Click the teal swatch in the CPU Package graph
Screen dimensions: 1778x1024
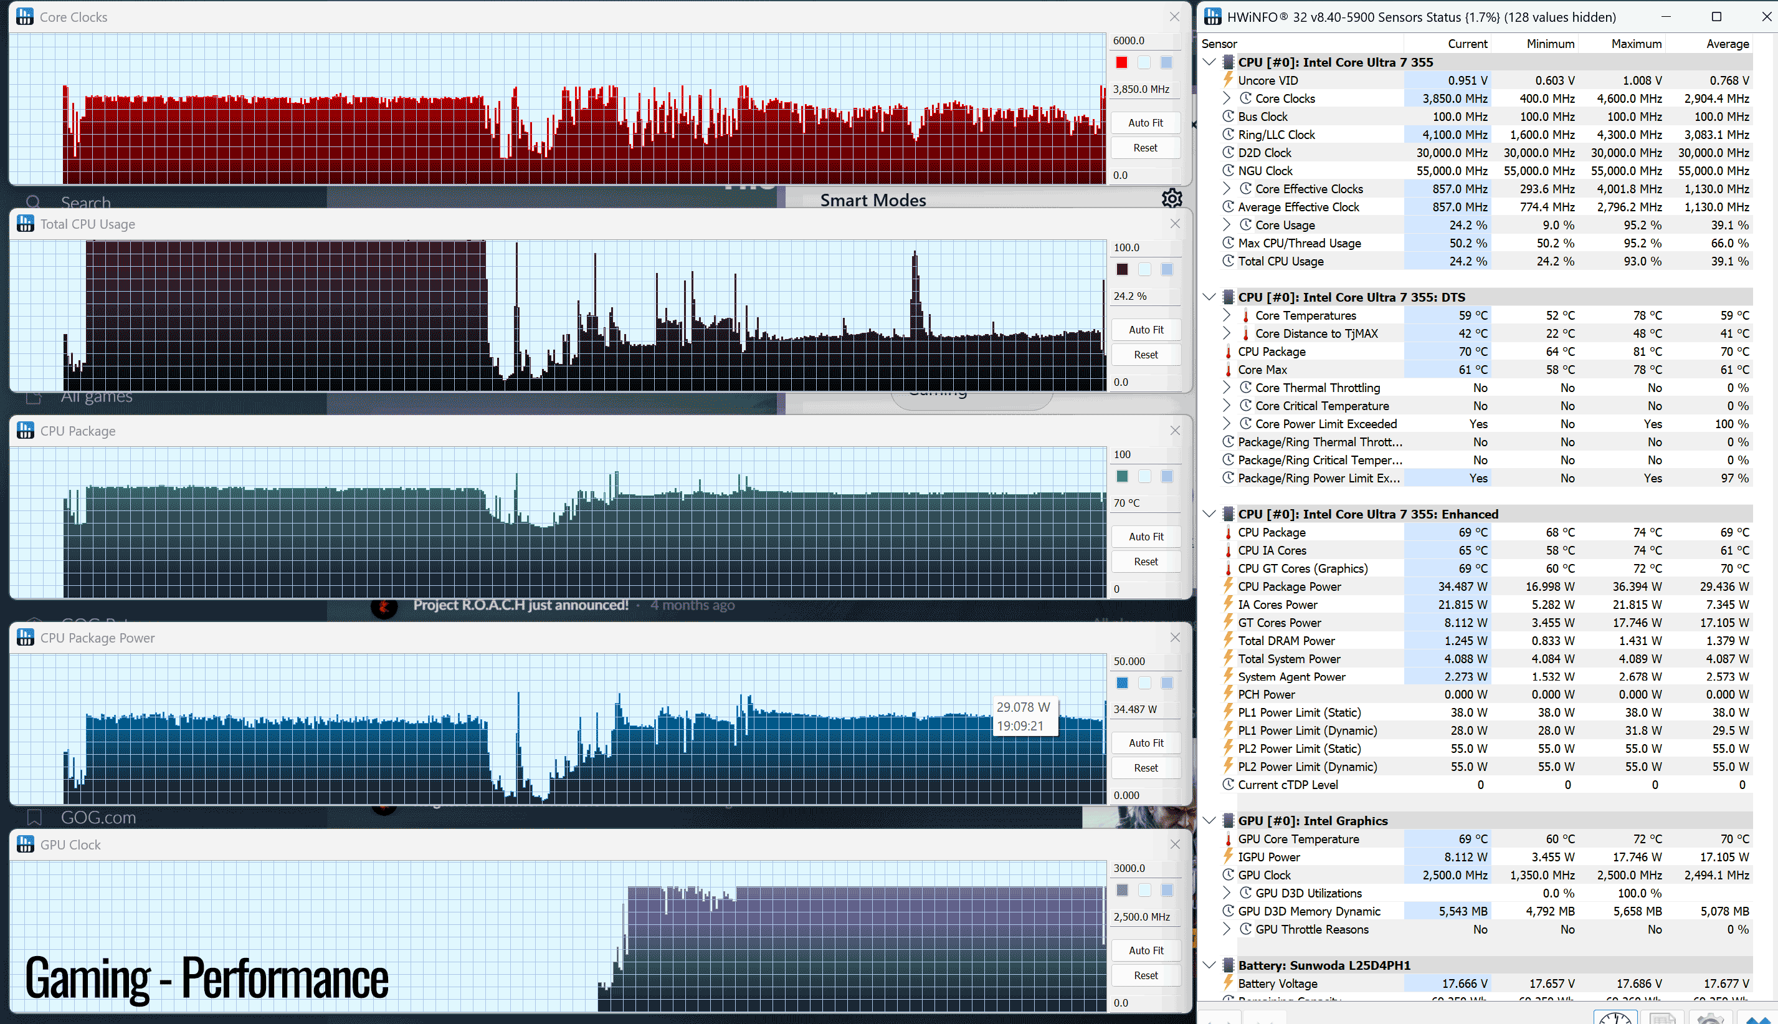1123,477
